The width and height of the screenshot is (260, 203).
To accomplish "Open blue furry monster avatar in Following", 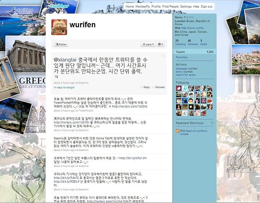I will (185, 101).
